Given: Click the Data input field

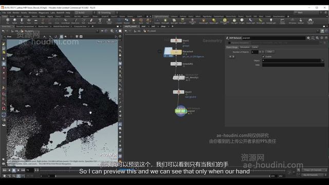Looking at the screenshot, I should (293, 65).
